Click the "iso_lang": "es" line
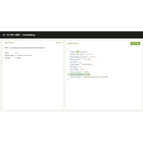This screenshot has height=143, width=143. point(77,69)
